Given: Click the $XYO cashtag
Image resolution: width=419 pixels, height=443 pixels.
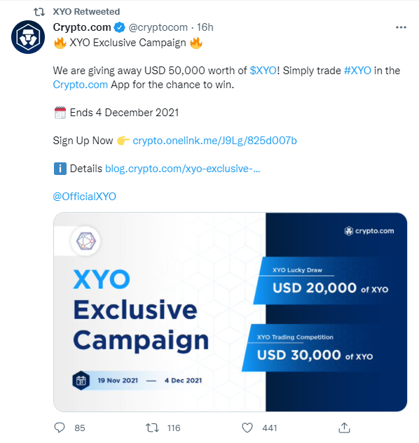Looking at the screenshot, I should tap(263, 71).
